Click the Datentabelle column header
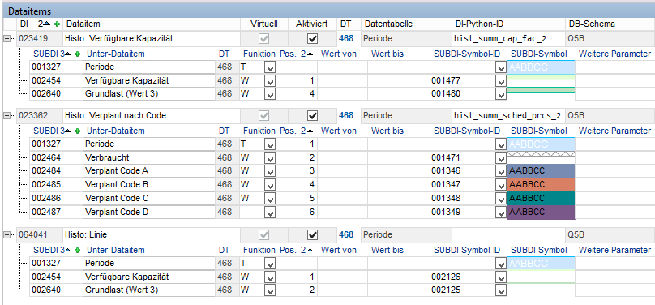This screenshot has height=305, width=655. tap(388, 24)
